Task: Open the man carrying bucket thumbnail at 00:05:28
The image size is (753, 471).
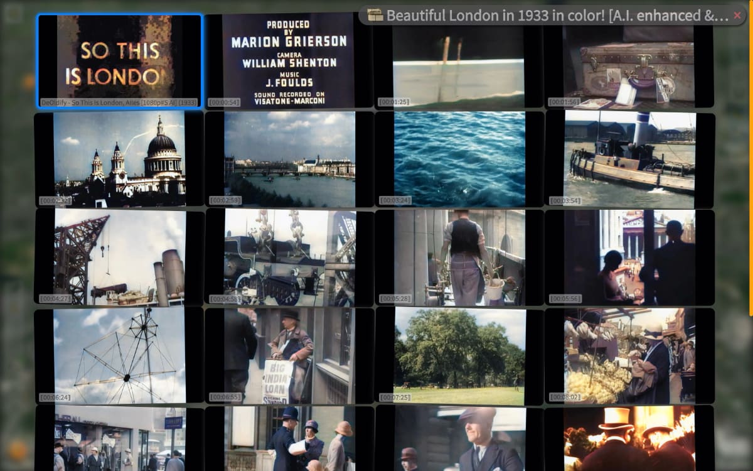Action: (460, 257)
